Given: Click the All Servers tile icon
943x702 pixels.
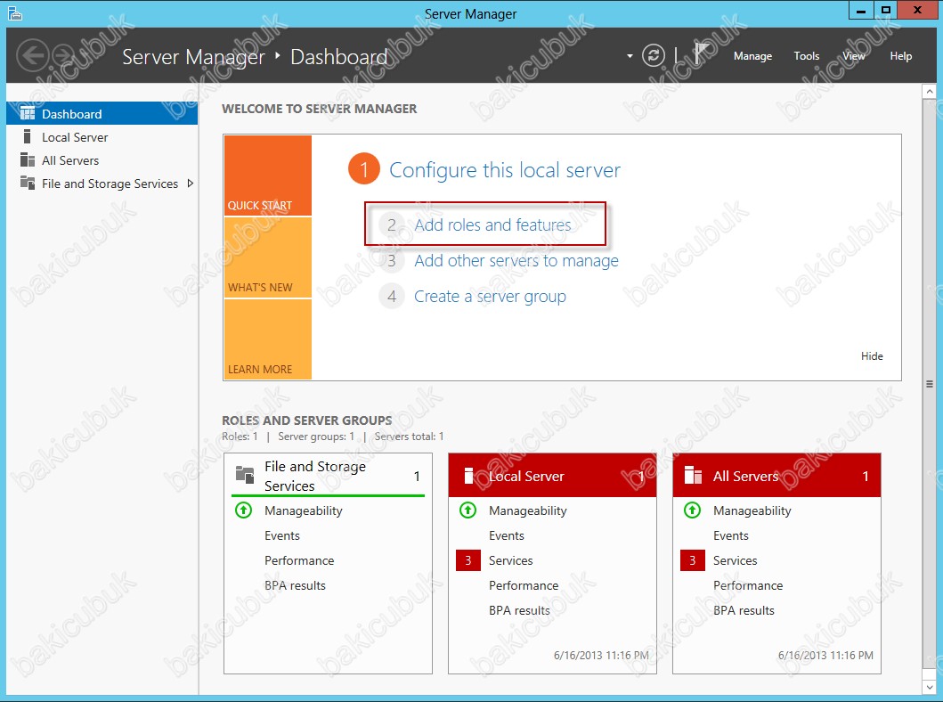Looking at the screenshot, I should tap(693, 475).
